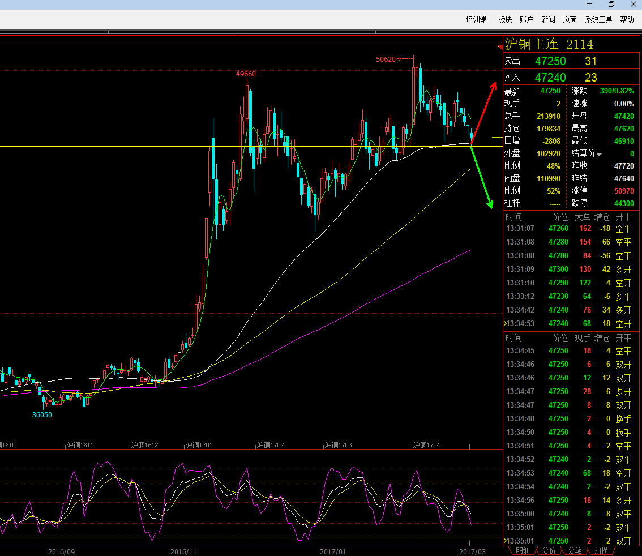
Task: Click the 沪铜1704 contract marker
Action: [427, 445]
